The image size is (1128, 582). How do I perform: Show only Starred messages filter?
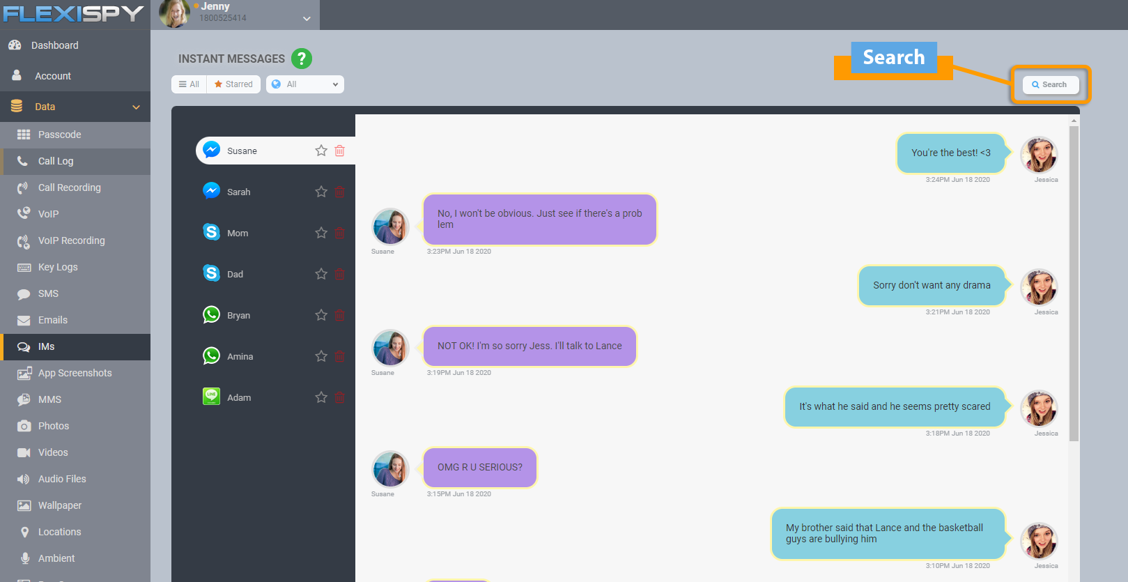(233, 84)
